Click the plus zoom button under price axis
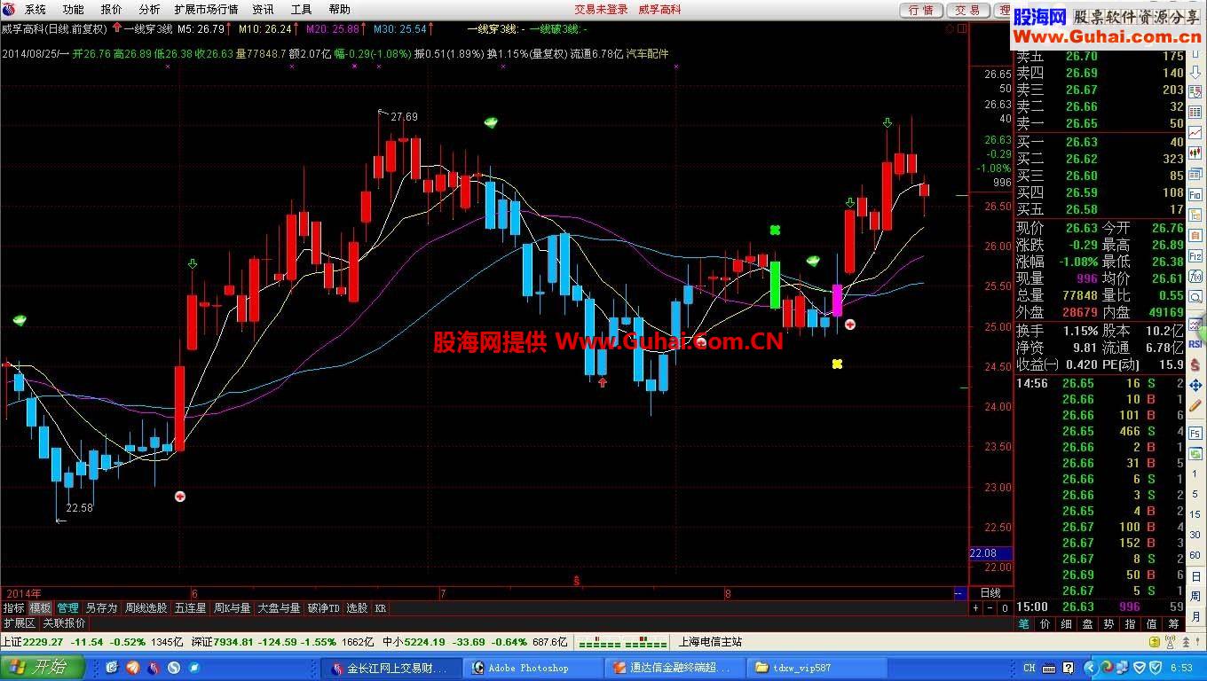Image resolution: width=1207 pixels, height=681 pixels. [975, 608]
